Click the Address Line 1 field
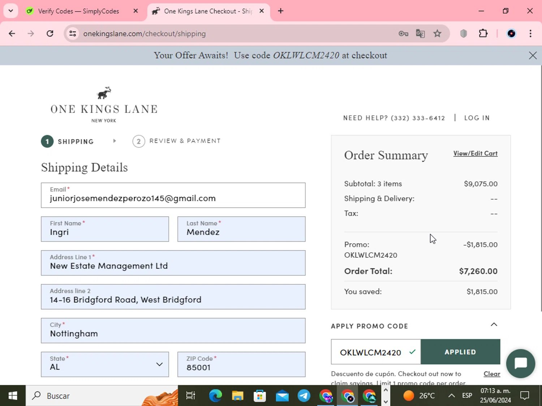542x406 pixels. (173, 263)
